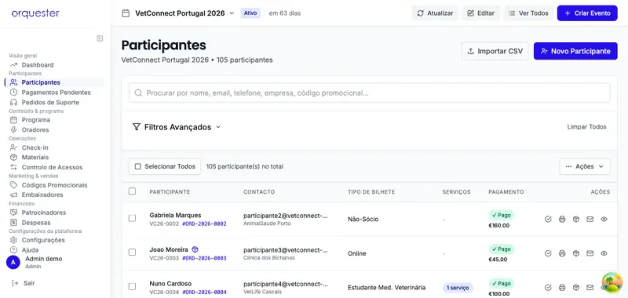Image resolution: width=628 pixels, height=298 pixels.
Task: Open Embaixadores page
Action: pyautogui.click(x=42, y=194)
